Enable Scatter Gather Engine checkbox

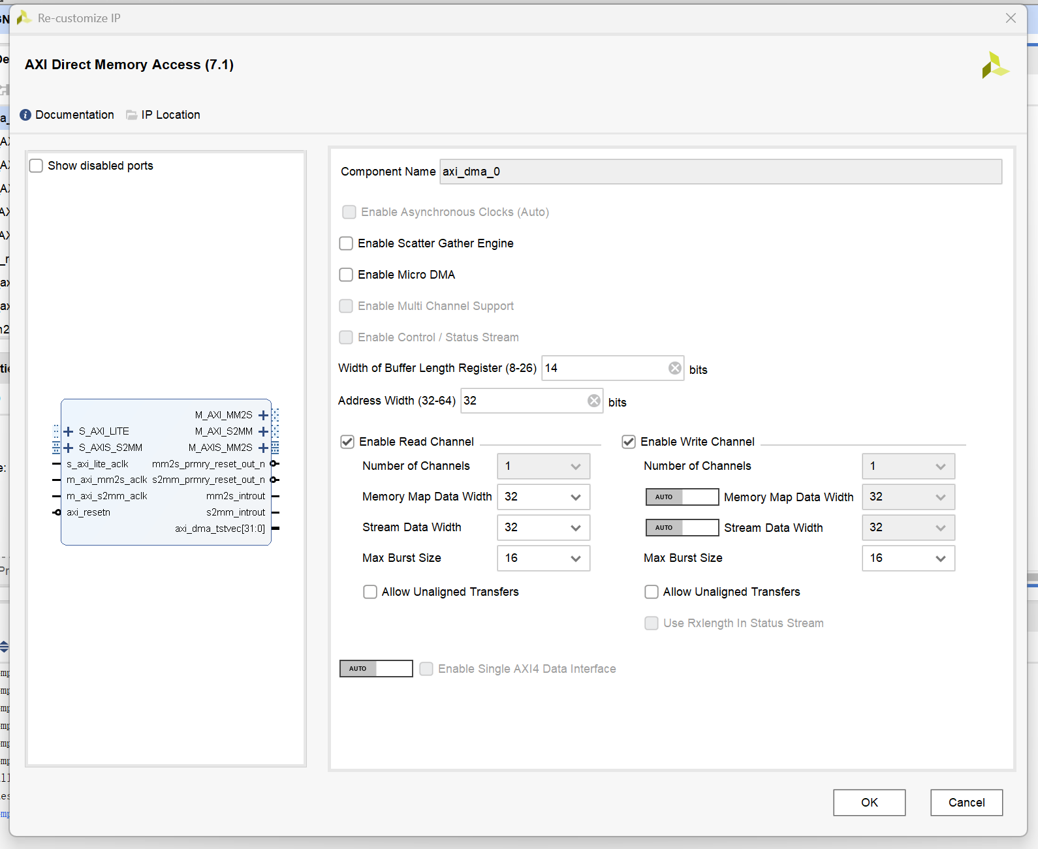tap(346, 243)
